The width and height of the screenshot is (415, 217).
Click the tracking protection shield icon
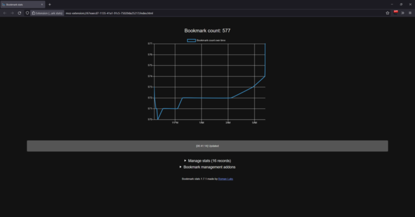coord(28,13)
